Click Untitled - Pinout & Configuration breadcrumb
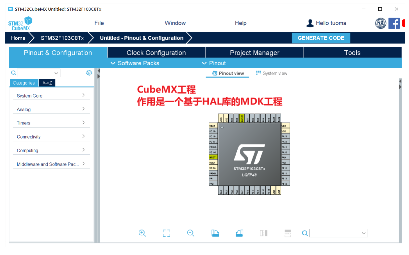This screenshot has height=255, width=409. coord(141,38)
